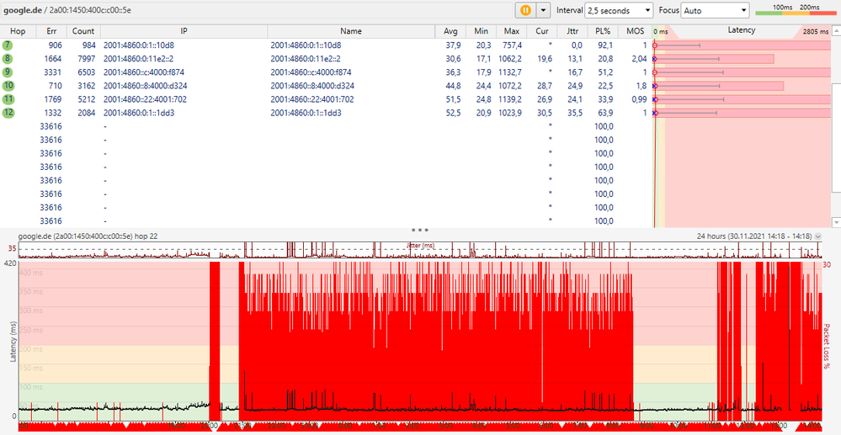Select the hop 8 green circle icon
This screenshot has height=435, width=841.
click(x=8, y=59)
